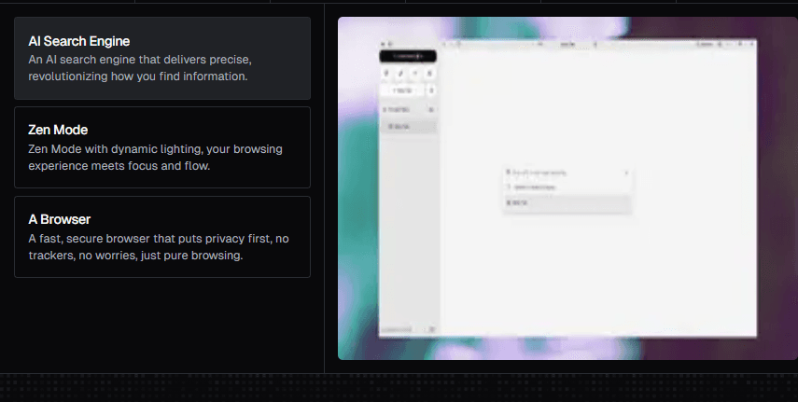Click the browser preview screenshot image
The width and height of the screenshot is (798, 402).
[567, 187]
